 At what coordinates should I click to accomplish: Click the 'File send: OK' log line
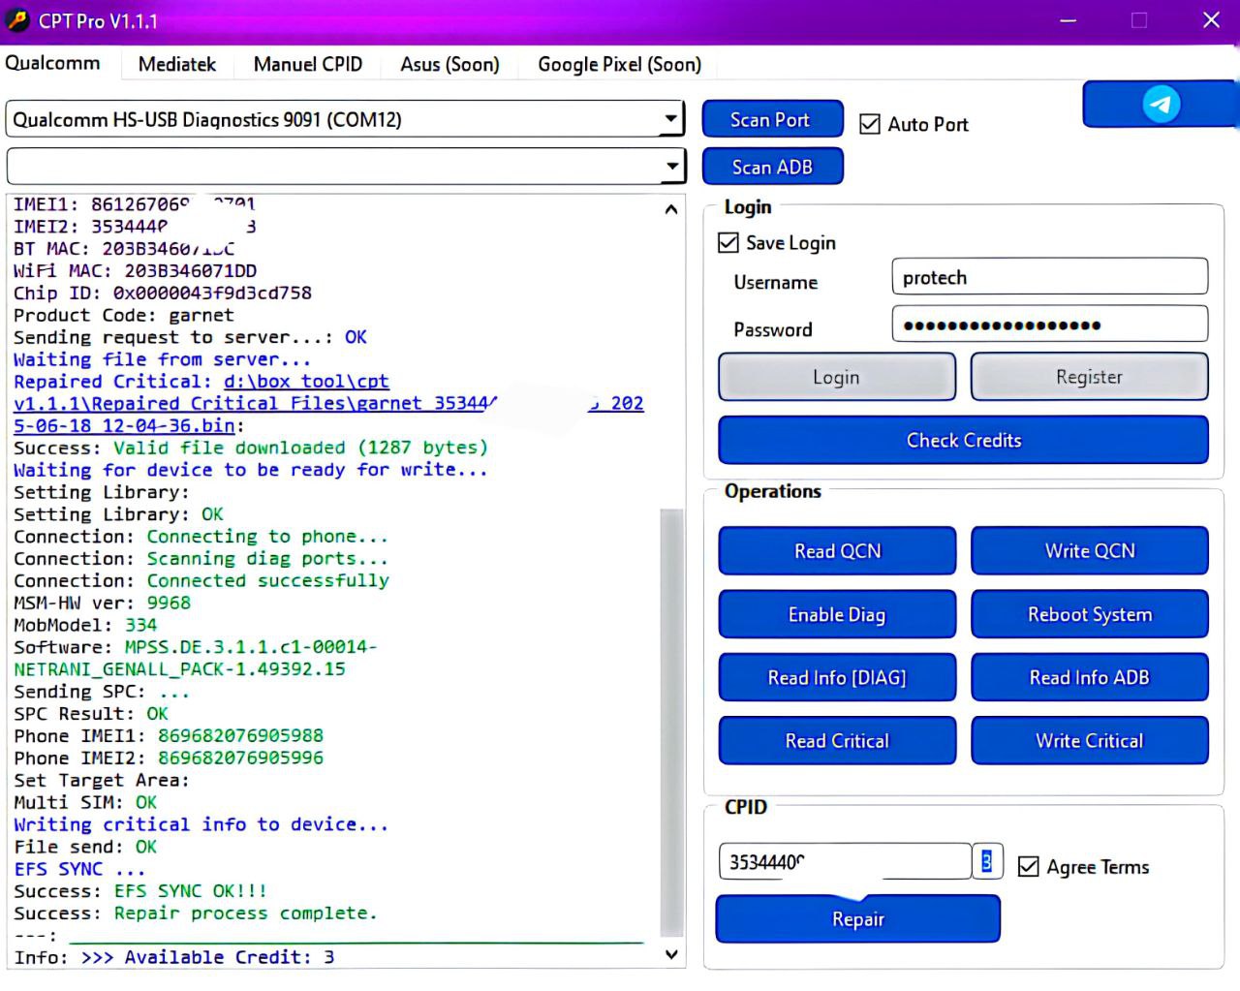point(85,847)
